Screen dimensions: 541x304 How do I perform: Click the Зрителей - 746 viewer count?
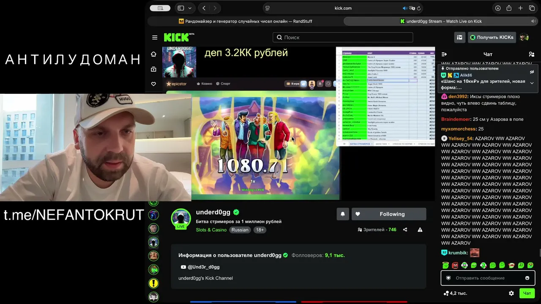point(377,230)
